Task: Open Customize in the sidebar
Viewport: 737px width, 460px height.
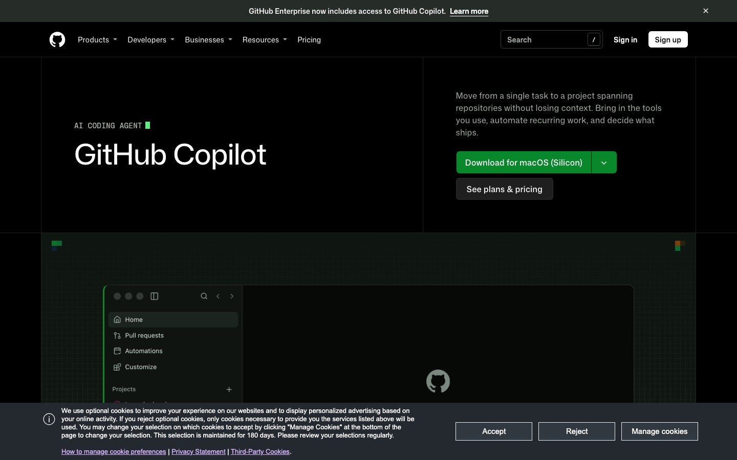Action: pos(174,367)
